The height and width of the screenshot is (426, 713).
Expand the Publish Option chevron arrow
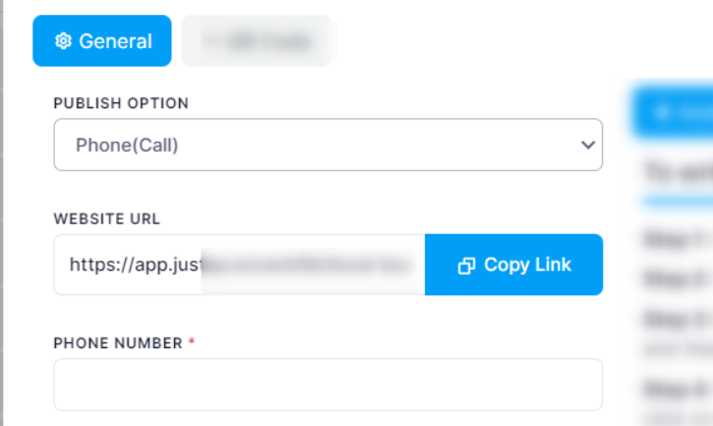[x=588, y=145]
